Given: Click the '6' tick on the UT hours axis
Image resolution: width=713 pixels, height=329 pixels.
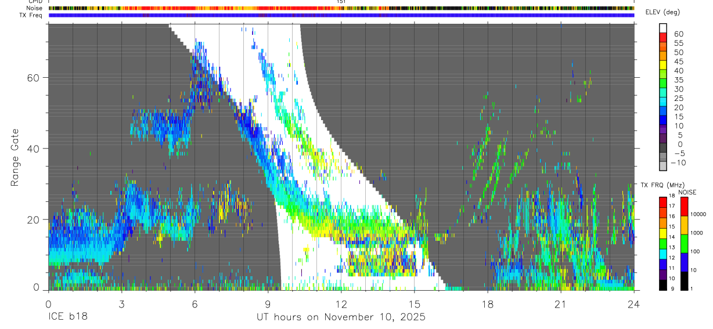Looking at the screenshot, I should pos(195,304).
